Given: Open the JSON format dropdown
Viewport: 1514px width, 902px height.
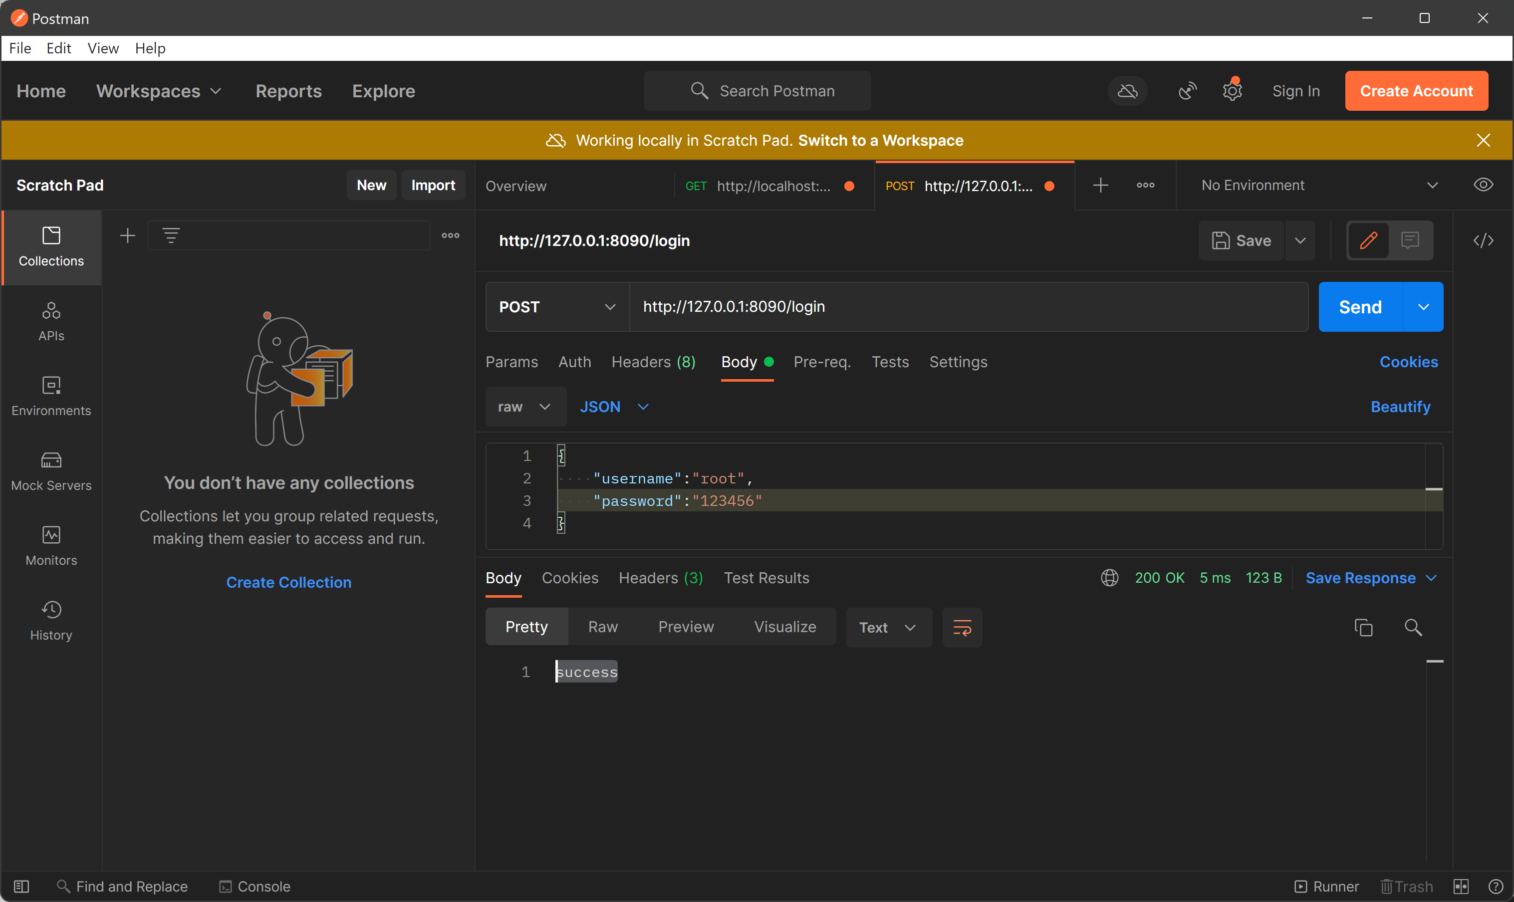Looking at the screenshot, I should pos(614,407).
